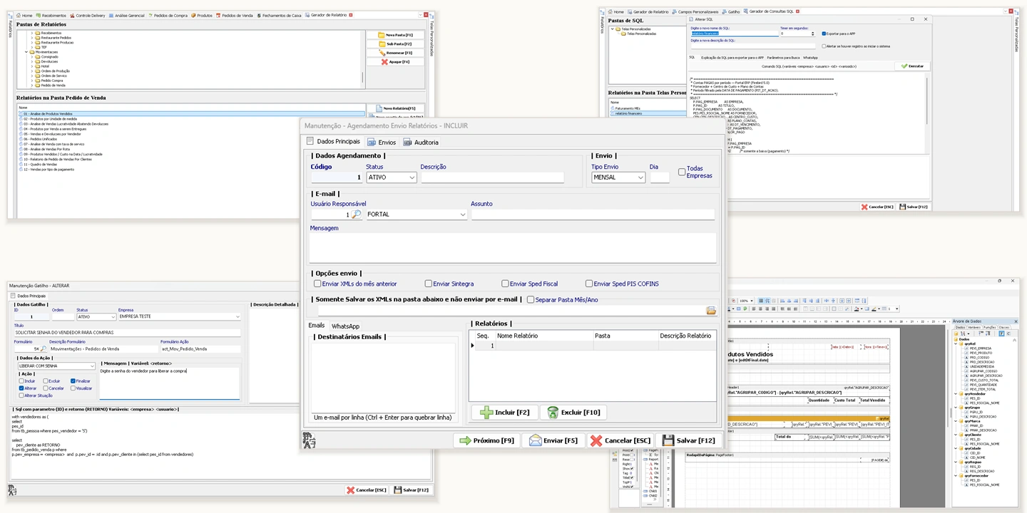Screen dimensions: 1027x513
Task: Open the Status ATIVO dropdown in Agendamento
Action: click(412, 177)
